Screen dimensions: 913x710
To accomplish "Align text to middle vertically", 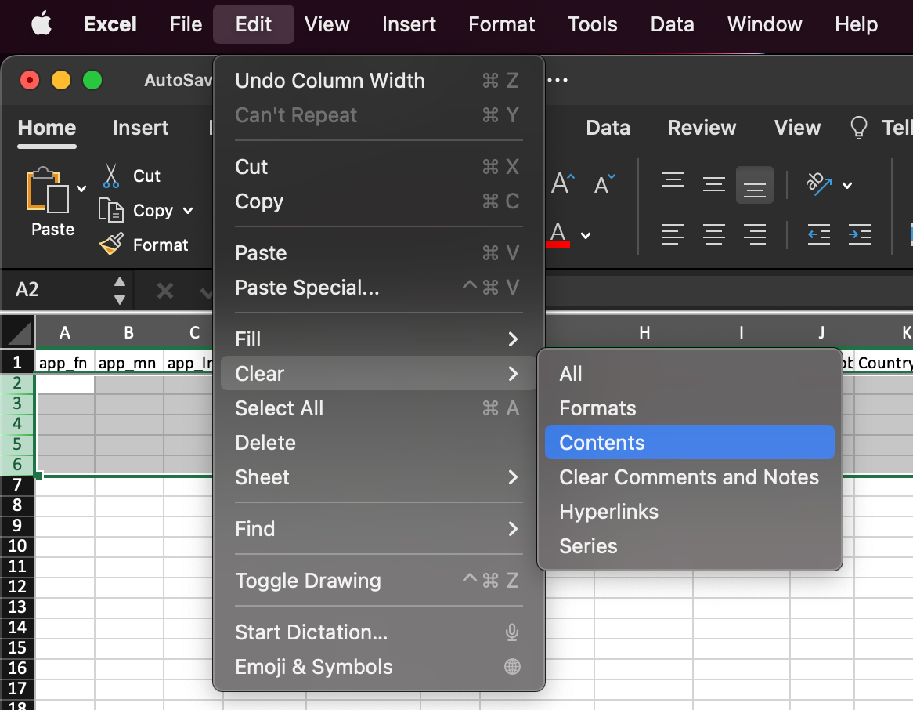I will pyautogui.click(x=714, y=184).
